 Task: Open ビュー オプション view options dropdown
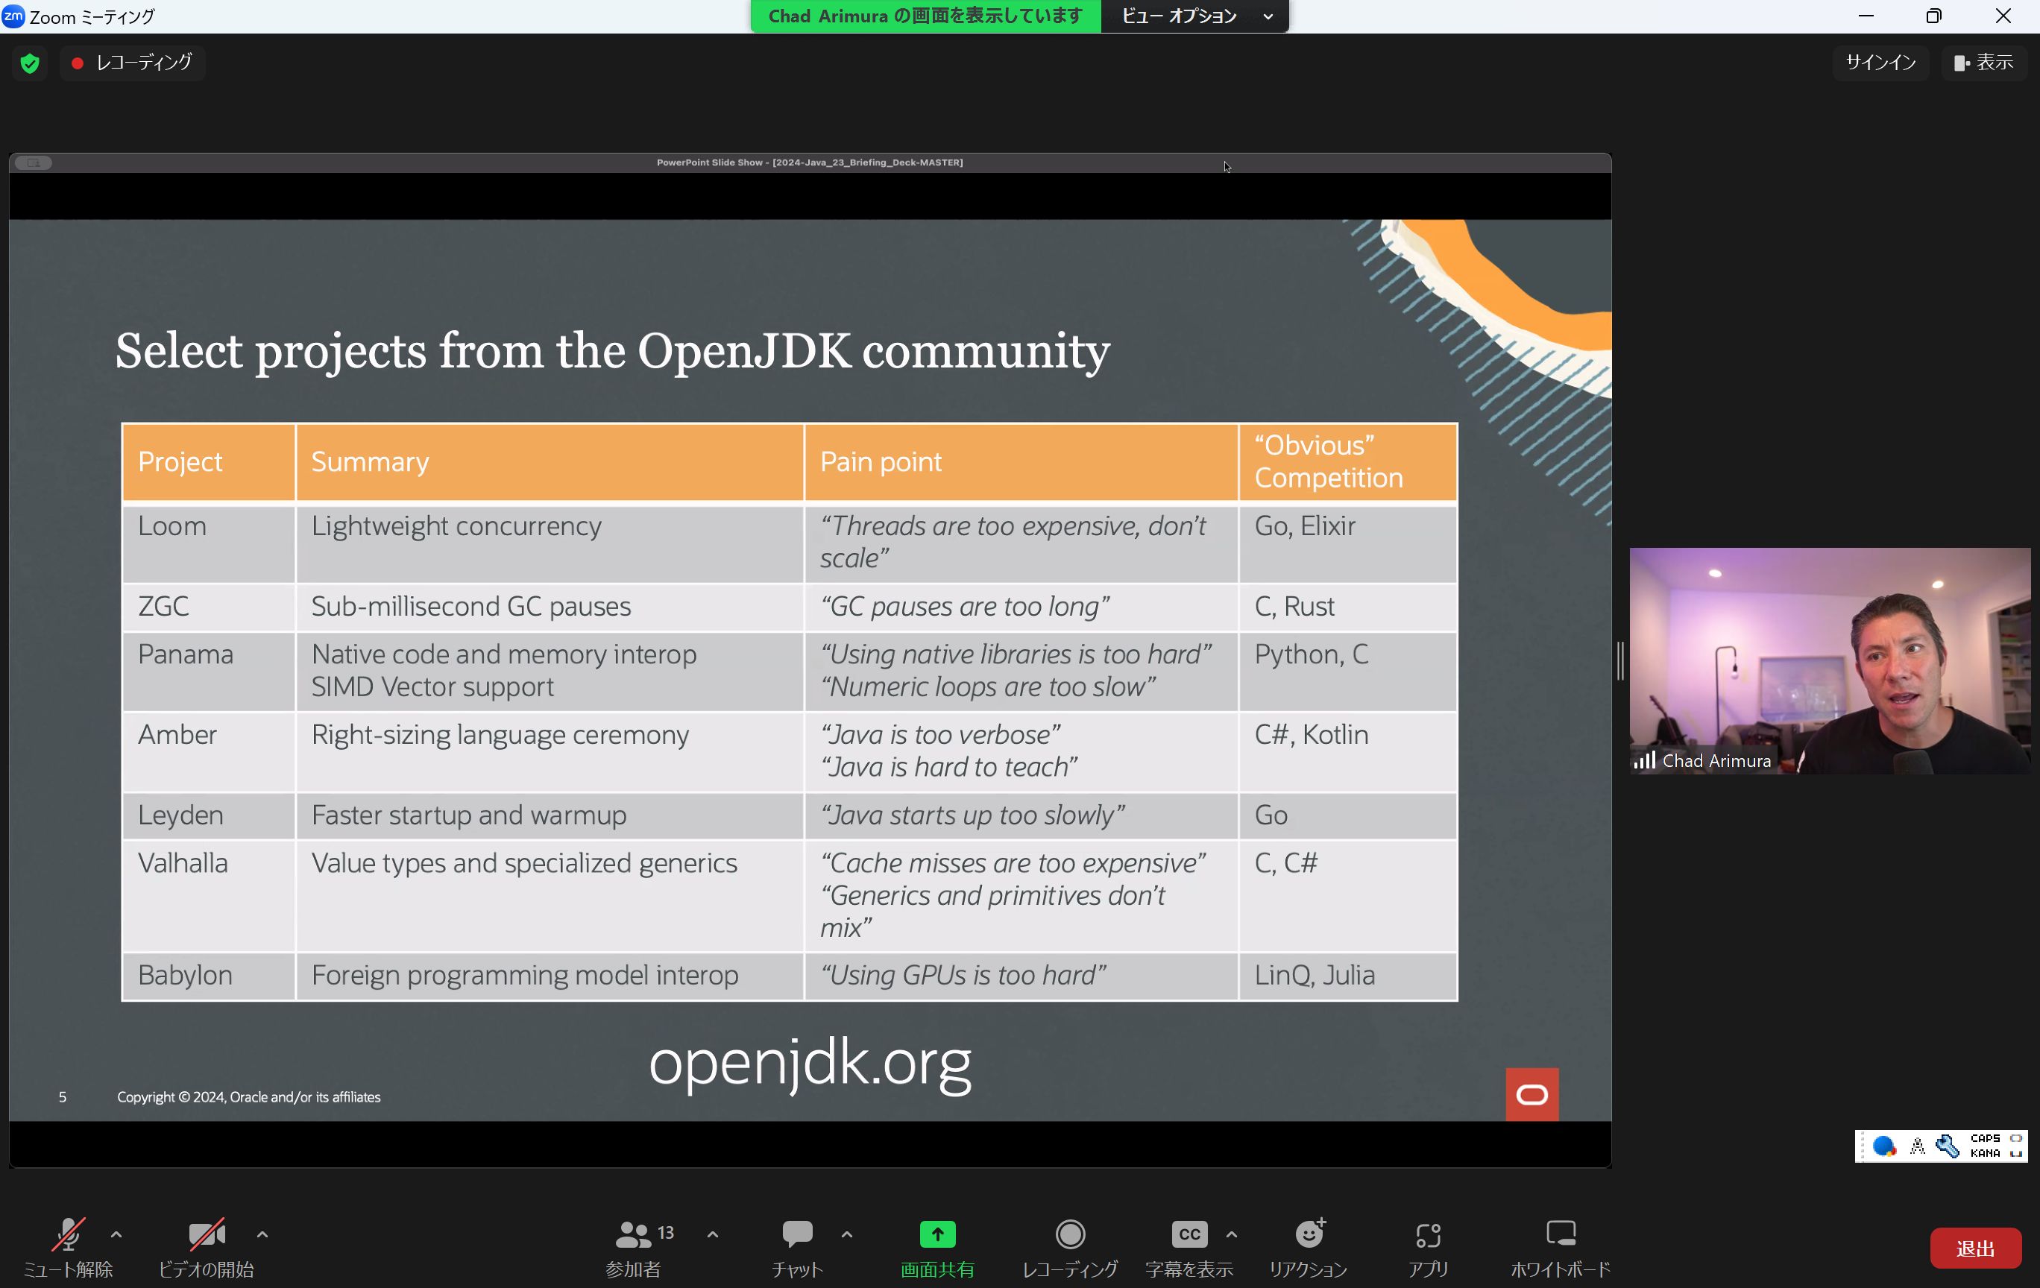pos(1195,16)
